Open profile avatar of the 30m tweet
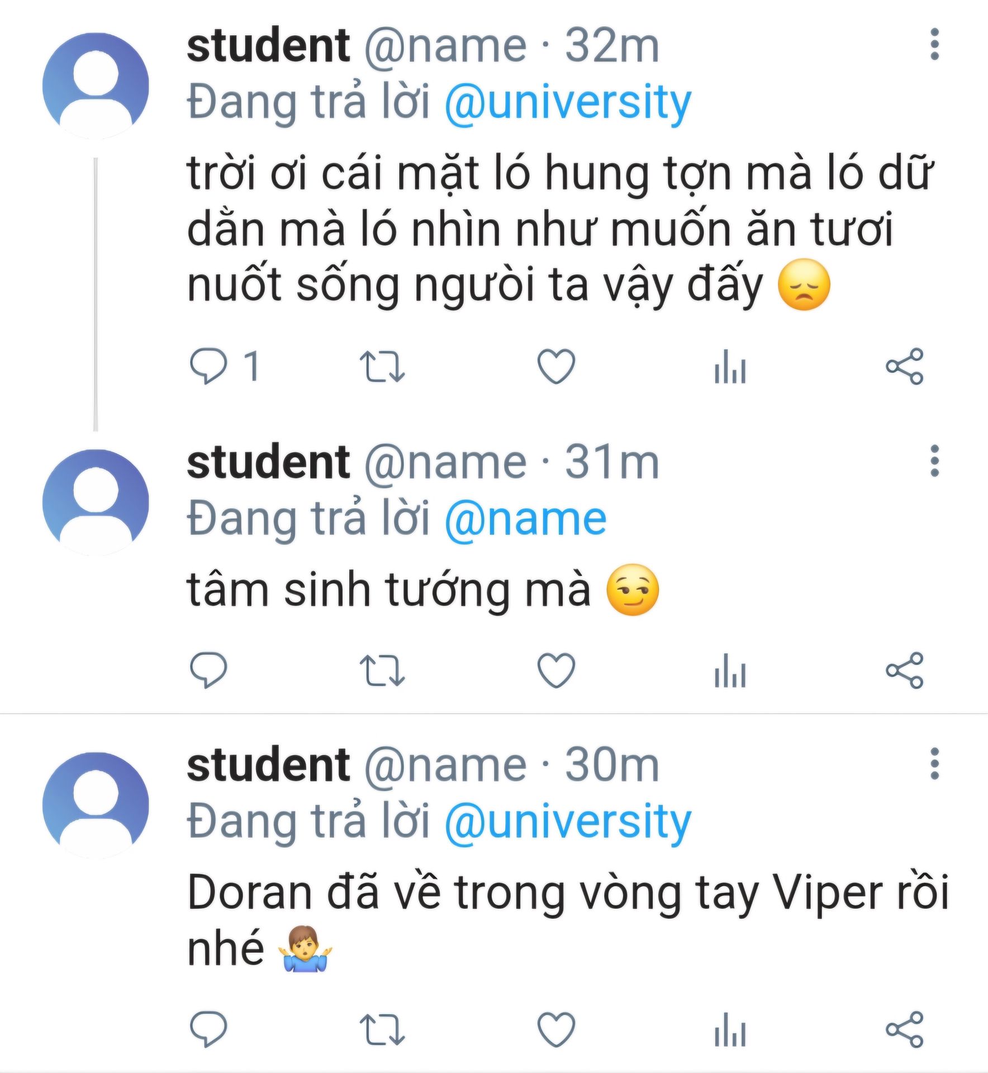Image resolution: width=988 pixels, height=1073 pixels. [x=96, y=805]
